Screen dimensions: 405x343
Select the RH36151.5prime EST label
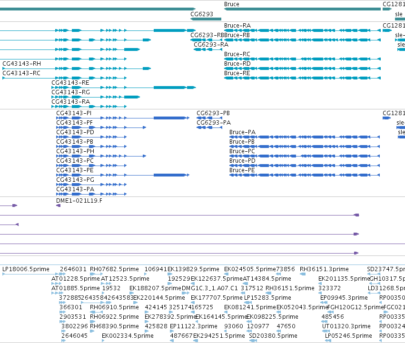tap(290, 288)
